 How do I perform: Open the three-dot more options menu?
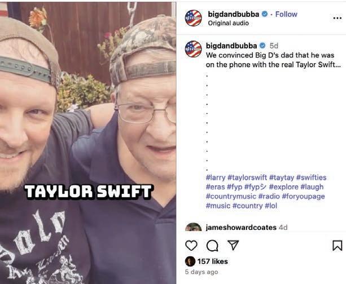[x=338, y=18]
